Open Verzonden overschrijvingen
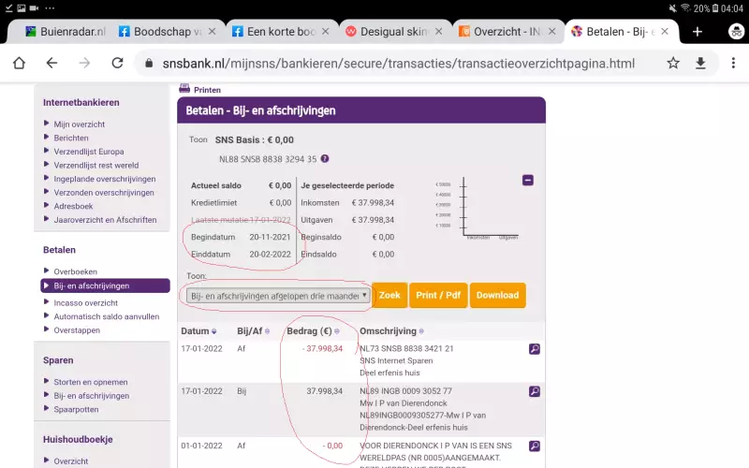 coord(104,193)
